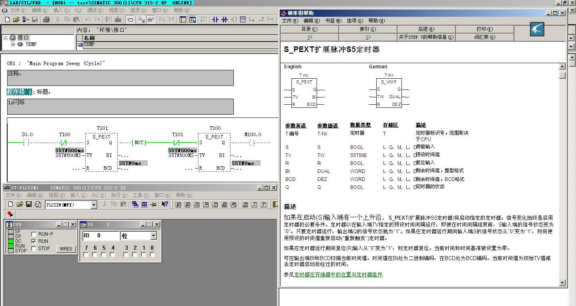Image resolution: width=576 pixels, height=306 pixels.
Task: Toggle bit 3 checkbox of IB 0
Action: tap(126, 255)
